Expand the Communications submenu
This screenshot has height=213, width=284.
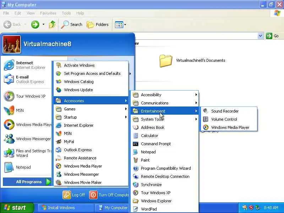point(164,103)
